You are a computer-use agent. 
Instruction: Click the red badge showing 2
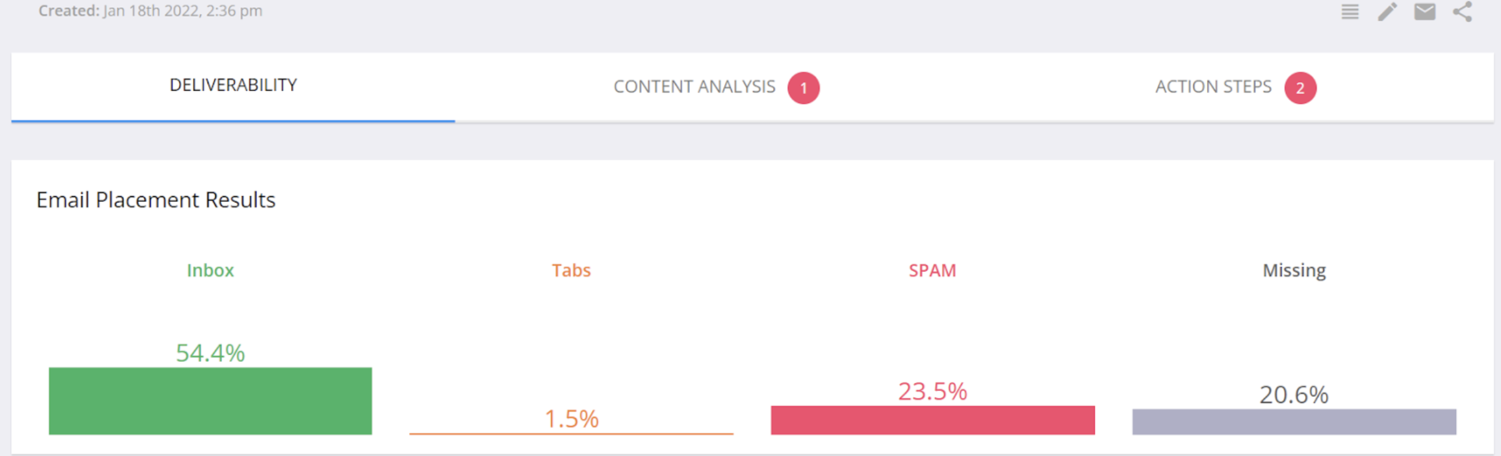click(x=1300, y=88)
